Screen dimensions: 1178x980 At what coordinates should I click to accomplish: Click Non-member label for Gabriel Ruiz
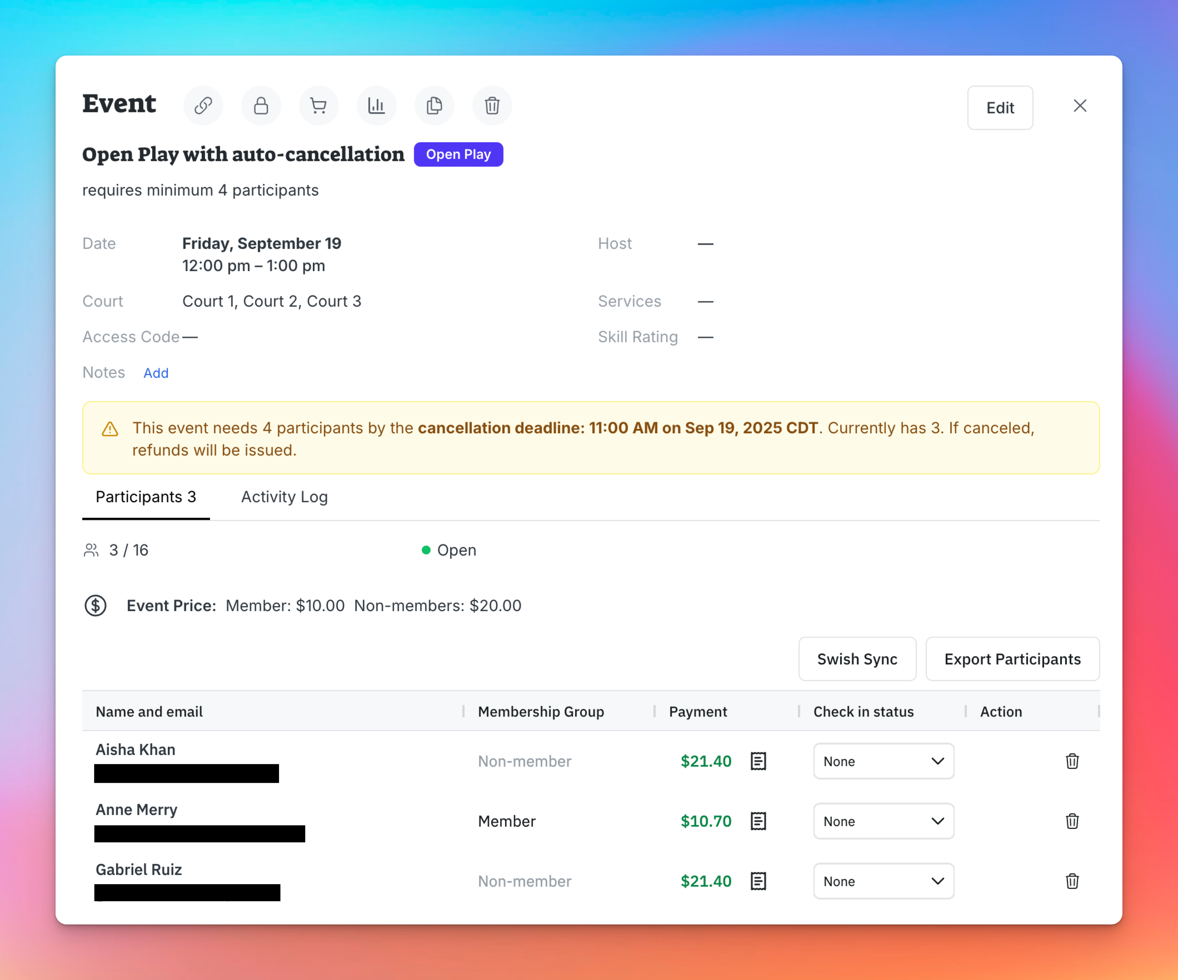(x=525, y=881)
